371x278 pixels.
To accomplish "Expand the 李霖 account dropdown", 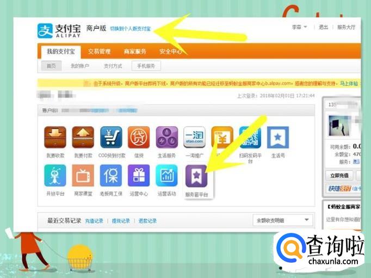I will click(x=299, y=27).
